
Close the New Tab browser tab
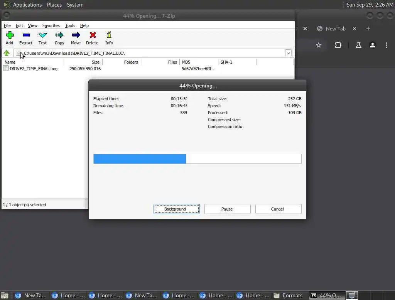(354, 29)
